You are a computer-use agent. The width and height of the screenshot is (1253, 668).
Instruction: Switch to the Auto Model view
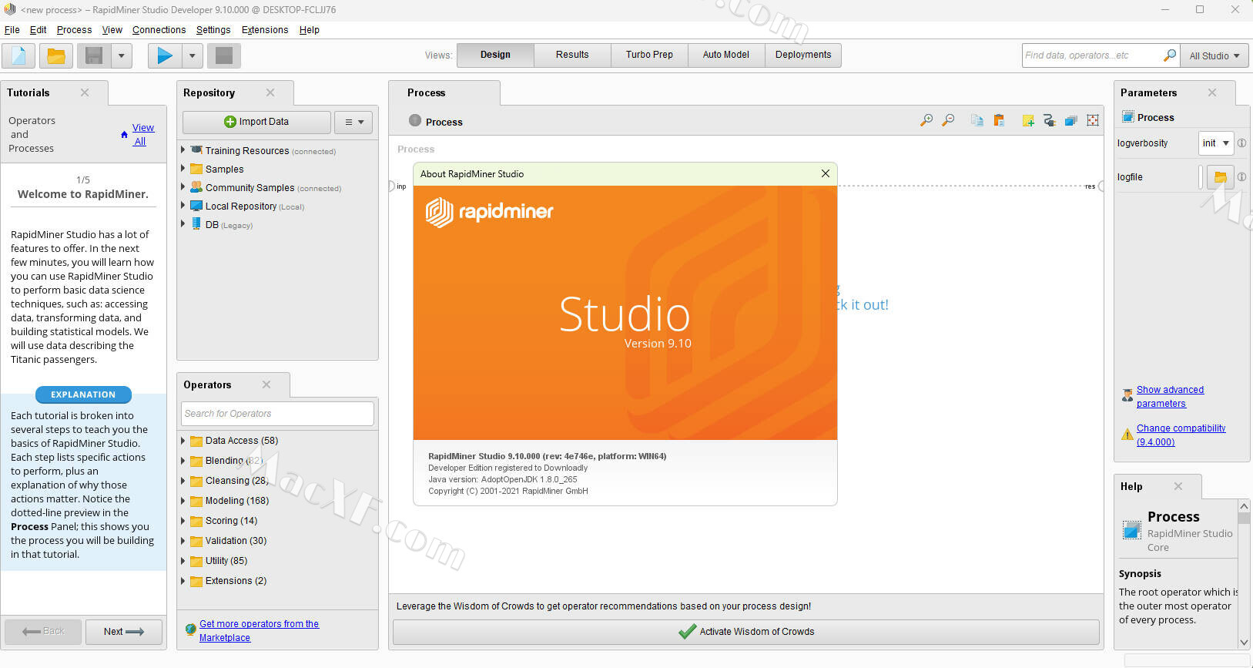point(725,55)
